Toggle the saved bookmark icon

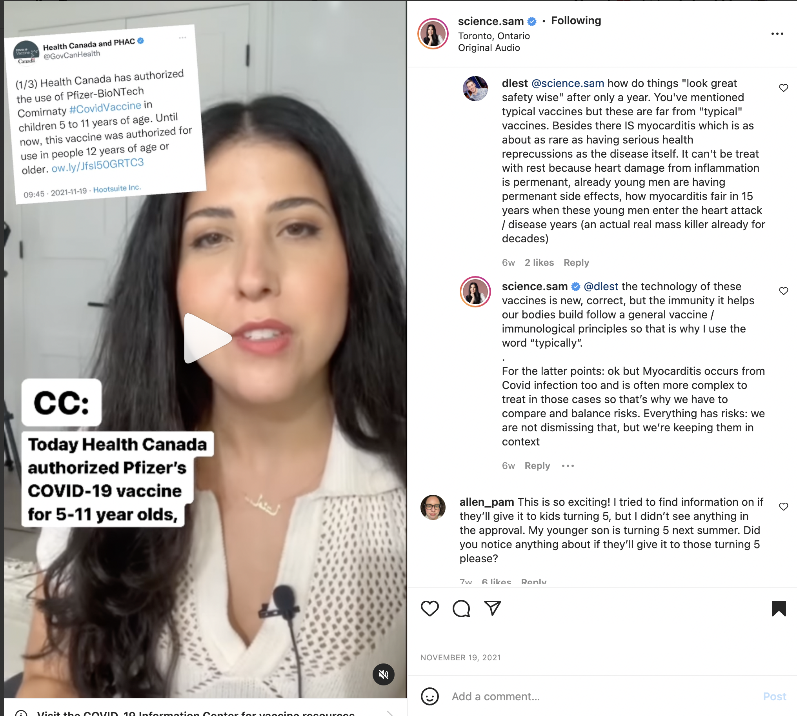pos(779,608)
